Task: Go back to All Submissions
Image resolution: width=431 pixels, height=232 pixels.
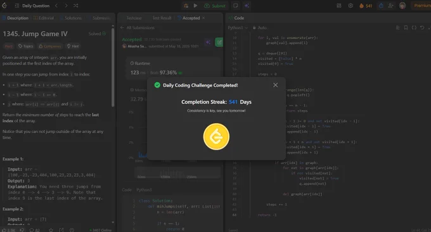Action: [x=138, y=28]
